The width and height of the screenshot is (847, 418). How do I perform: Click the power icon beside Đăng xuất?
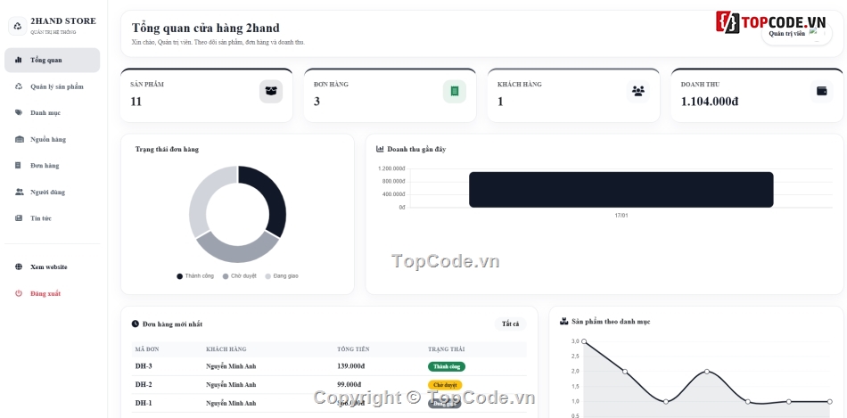[x=19, y=293]
